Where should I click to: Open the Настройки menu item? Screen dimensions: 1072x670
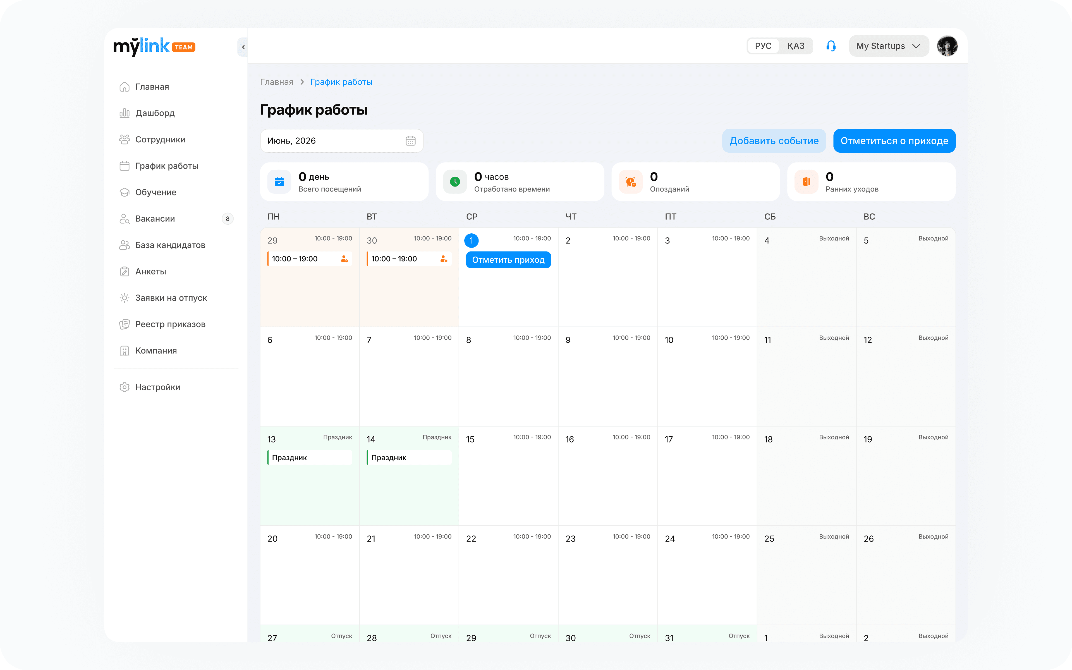(176, 387)
